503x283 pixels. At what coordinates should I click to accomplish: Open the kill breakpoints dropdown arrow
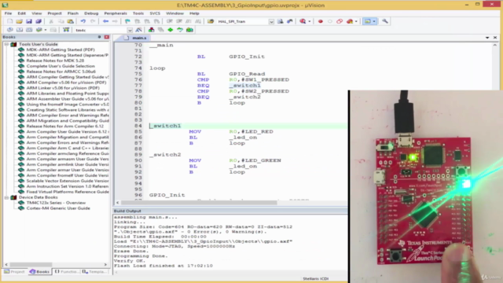356,21
